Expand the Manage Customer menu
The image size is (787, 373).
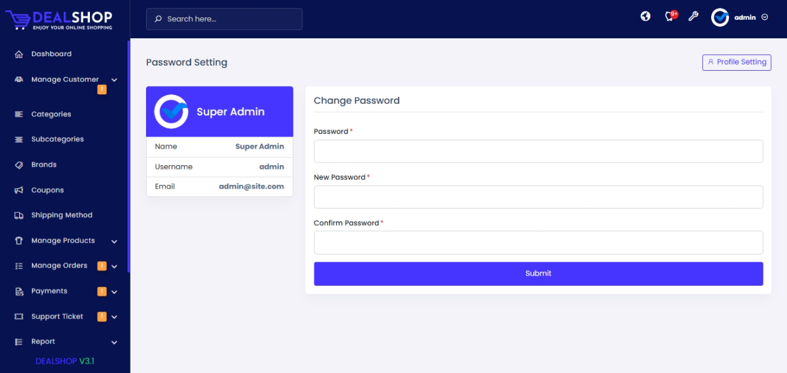point(114,80)
